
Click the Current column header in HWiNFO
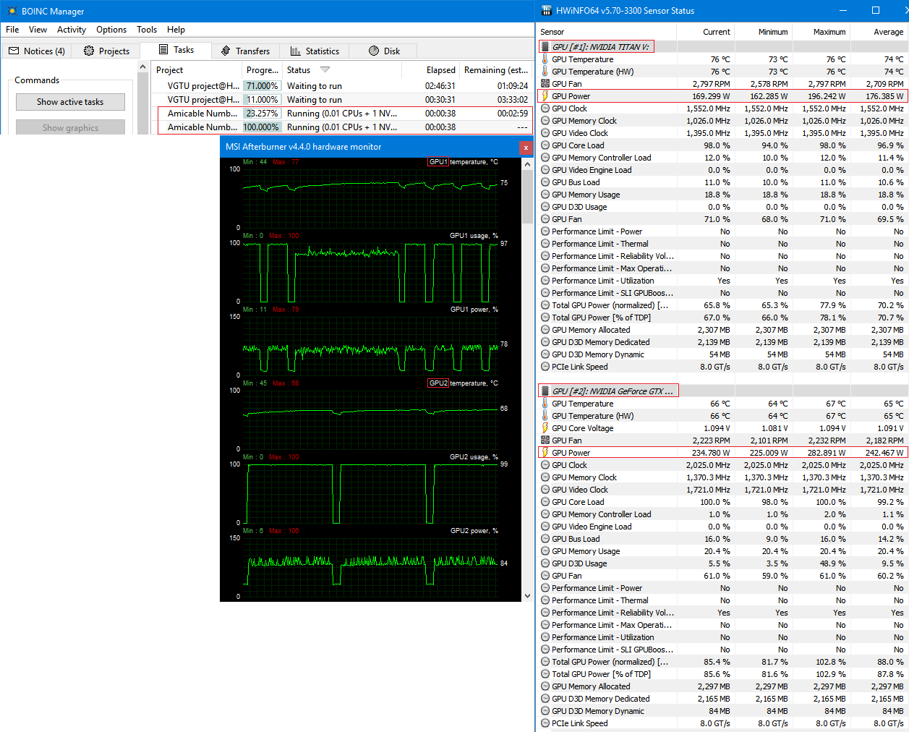705,32
